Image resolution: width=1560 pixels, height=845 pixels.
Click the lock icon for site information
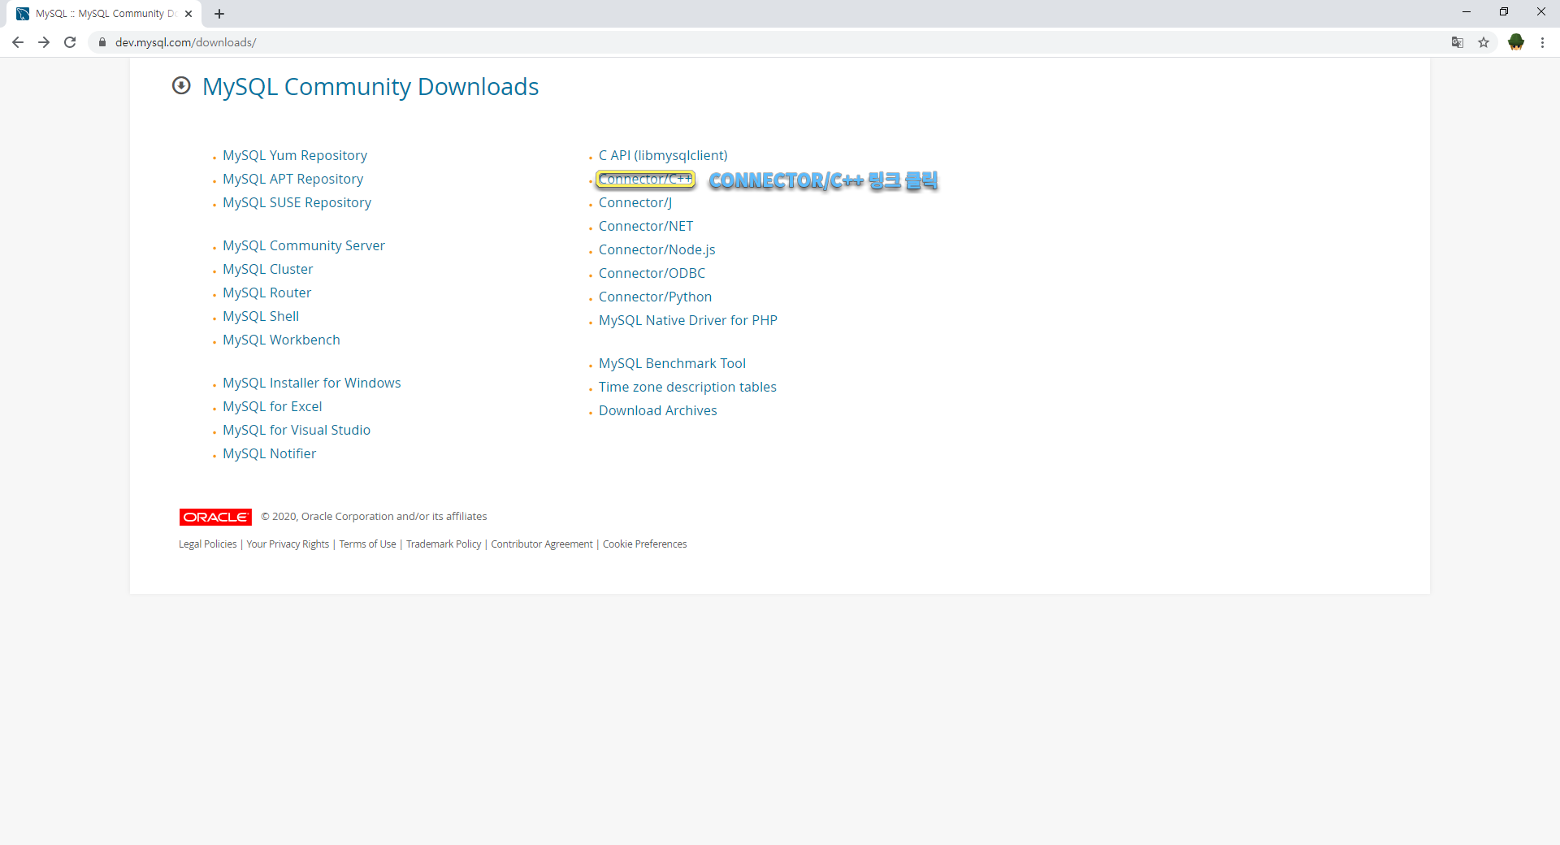[x=102, y=42]
